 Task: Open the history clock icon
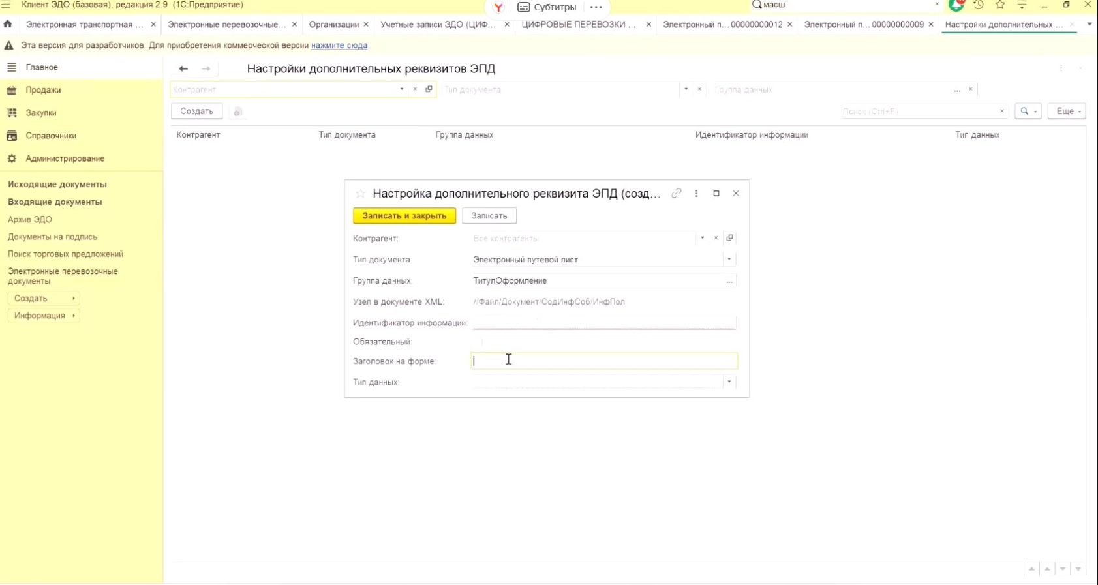point(978,5)
